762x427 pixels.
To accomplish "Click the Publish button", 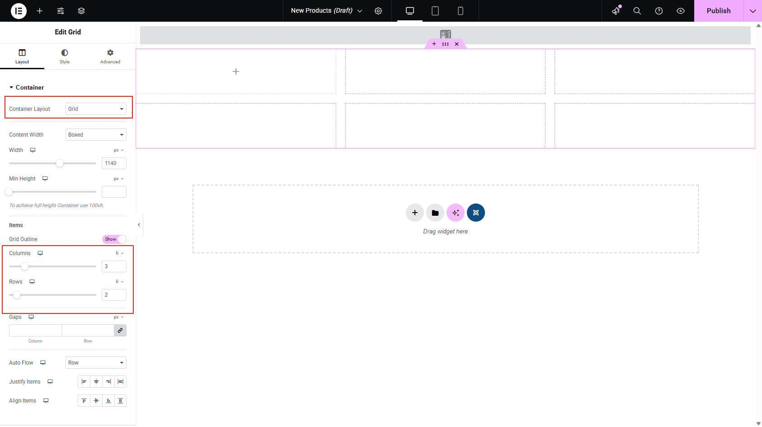I will (719, 11).
